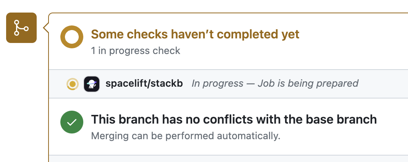Click "Some checks haven't completed yet" heading

195,34
